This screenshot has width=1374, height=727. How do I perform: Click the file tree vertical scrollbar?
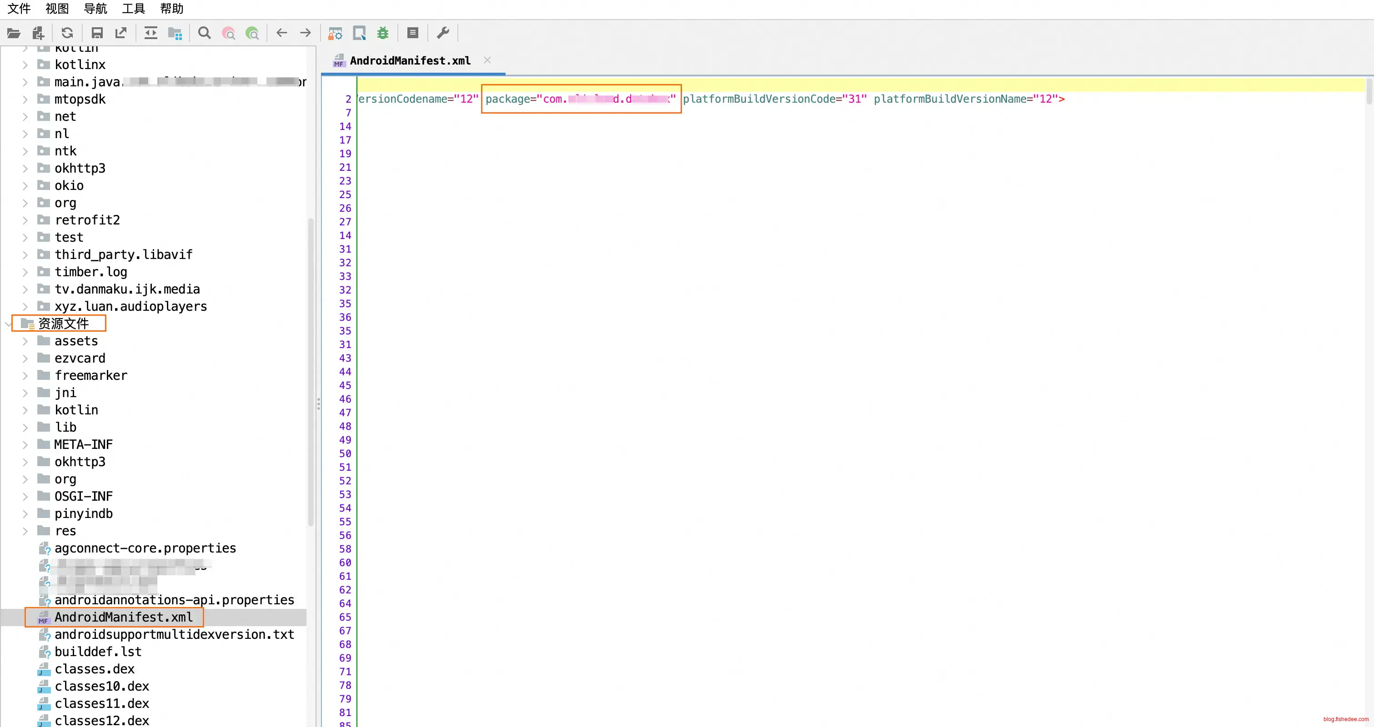pyautogui.click(x=311, y=373)
